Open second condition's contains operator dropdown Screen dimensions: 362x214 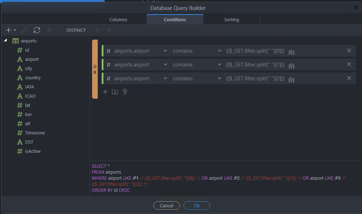tap(197, 65)
